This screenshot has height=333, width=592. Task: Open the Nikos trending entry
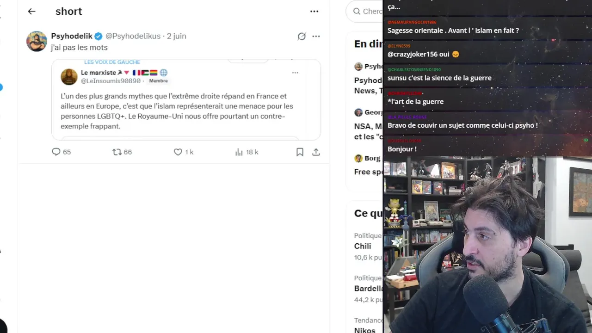point(365,330)
